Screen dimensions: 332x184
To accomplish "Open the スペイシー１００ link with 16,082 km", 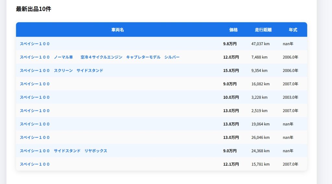I will pyautogui.click(x=35, y=84).
